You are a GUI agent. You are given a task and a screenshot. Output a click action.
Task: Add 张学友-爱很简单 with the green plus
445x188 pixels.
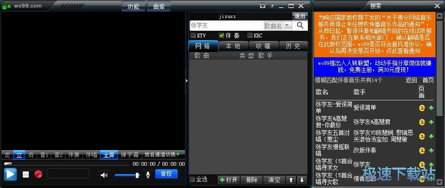[x=431, y=107]
